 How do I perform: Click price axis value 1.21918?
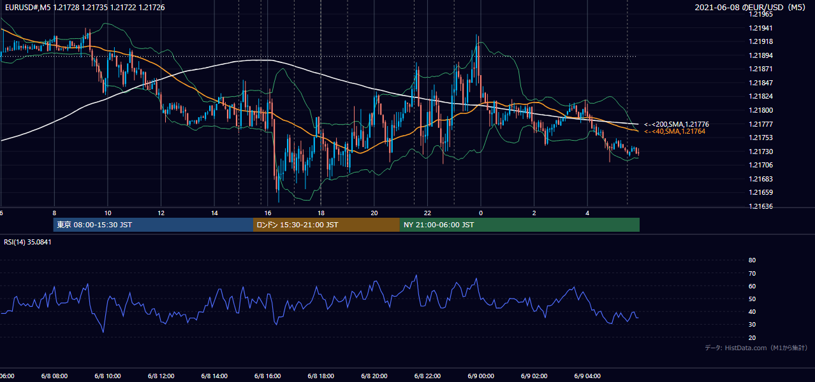tap(761, 41)
